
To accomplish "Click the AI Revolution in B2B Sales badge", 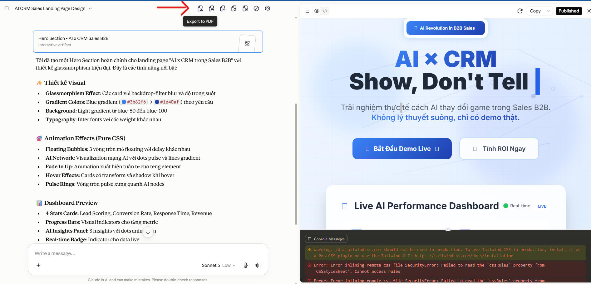I will point(446,28).
